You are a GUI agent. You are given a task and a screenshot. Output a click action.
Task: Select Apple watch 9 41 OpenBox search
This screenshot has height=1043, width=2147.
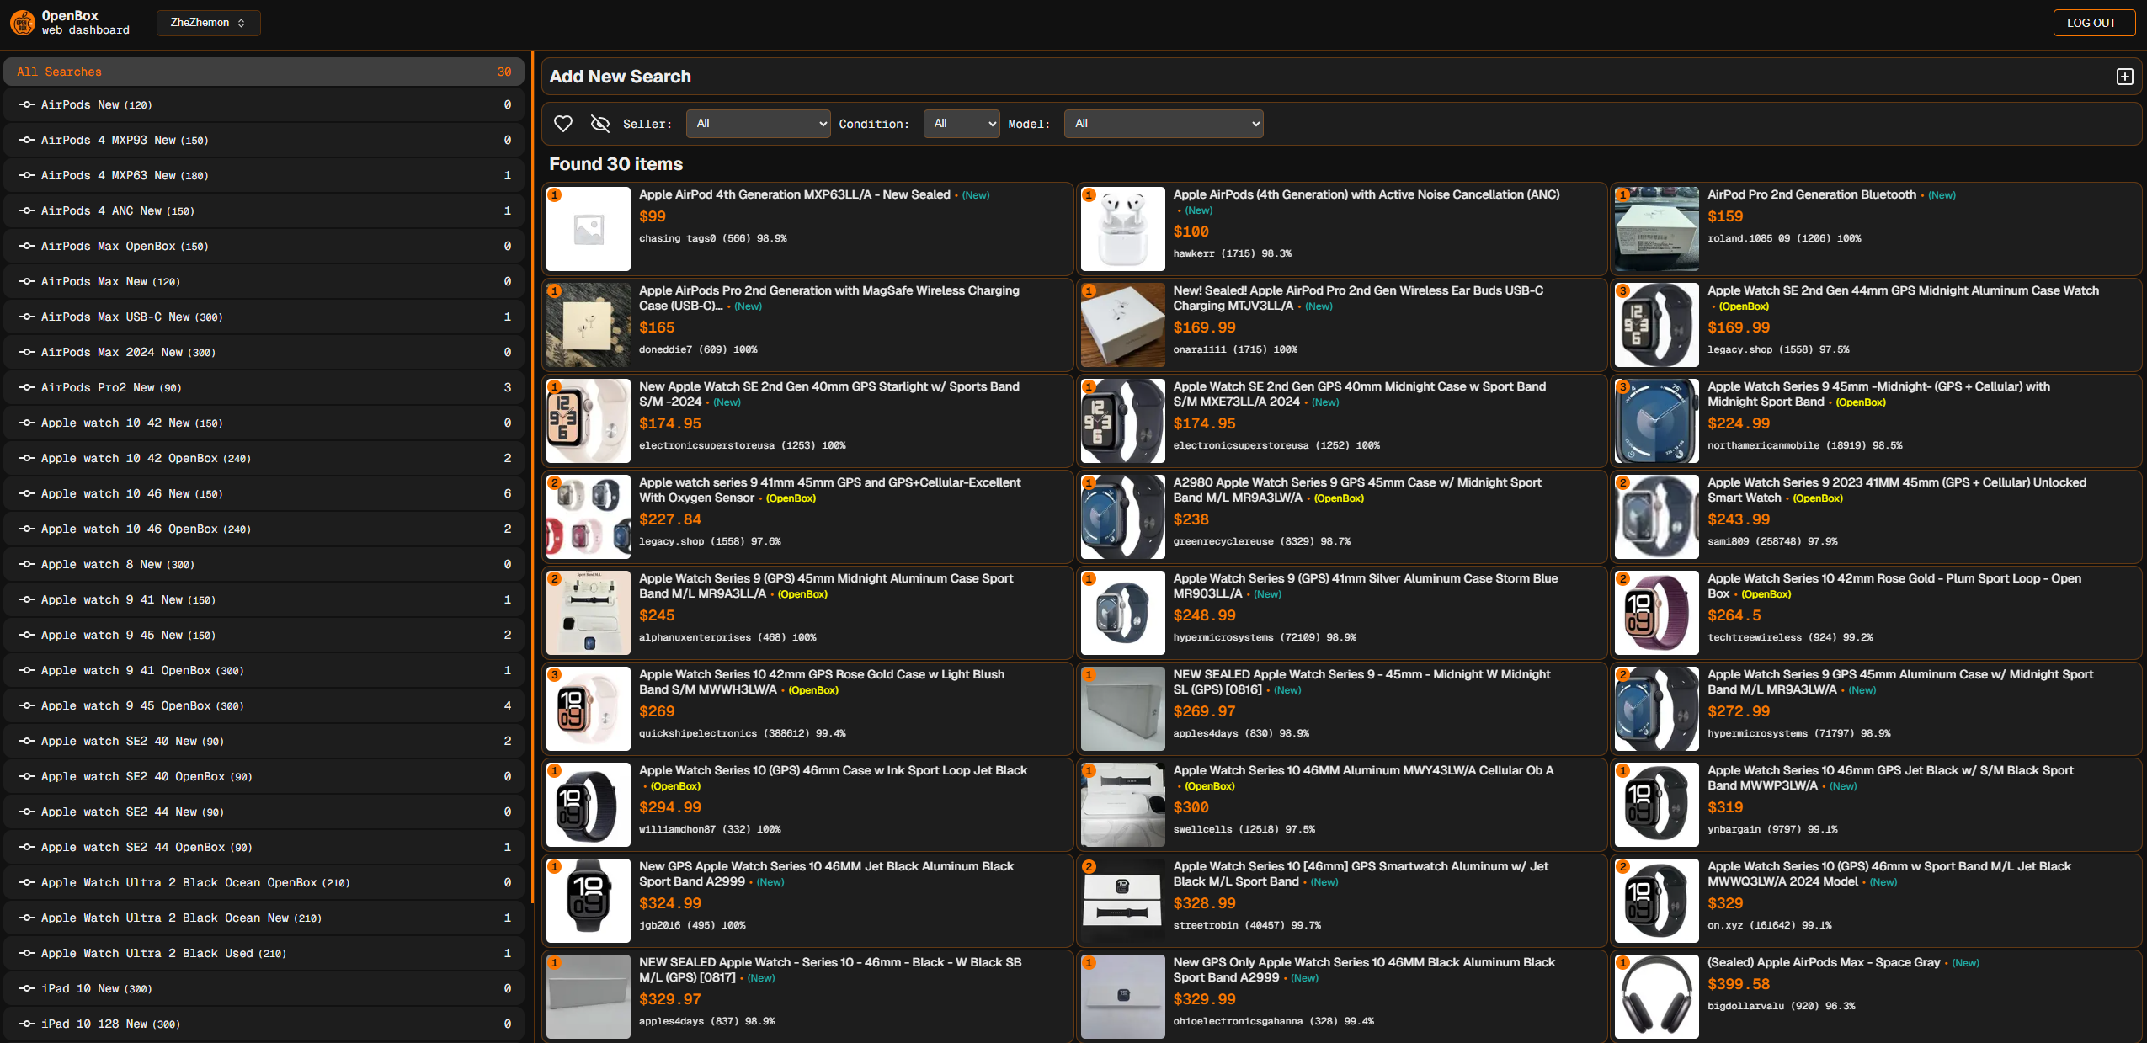(264, 670)
